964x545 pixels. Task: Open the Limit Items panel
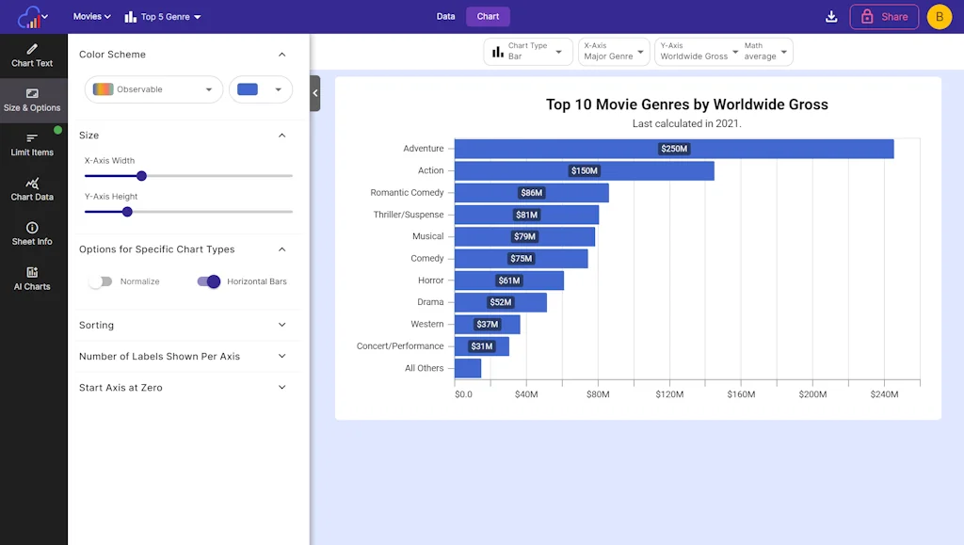click(x=32, y=144)
